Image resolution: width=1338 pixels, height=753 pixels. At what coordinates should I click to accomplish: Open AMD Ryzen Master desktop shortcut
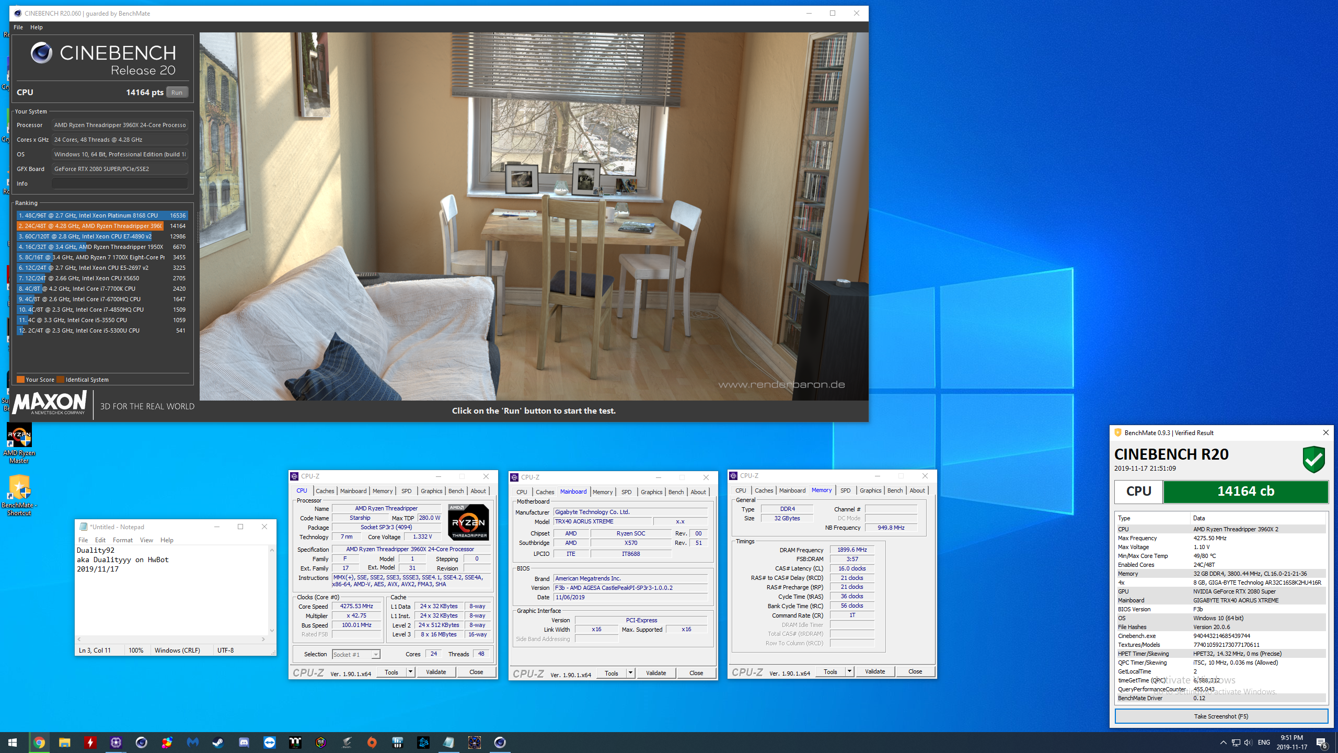coord(19,443)
